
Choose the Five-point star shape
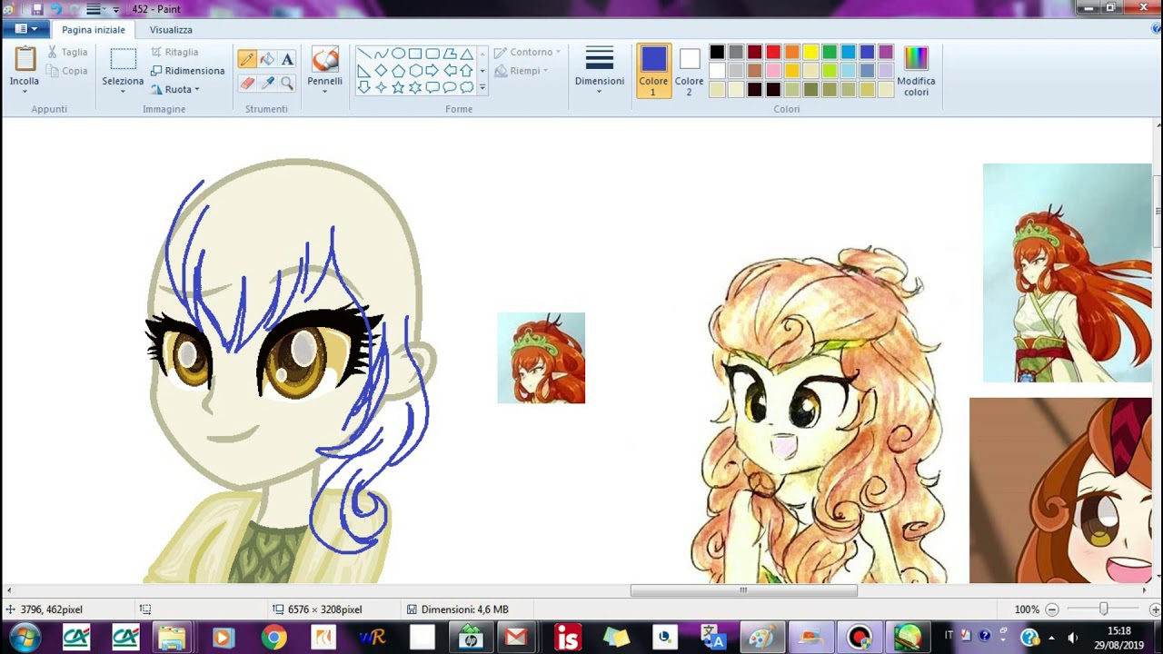pyautogui.click(x=398, y=87)
